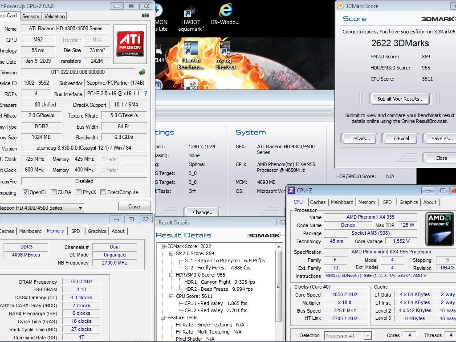Screen dimensions: 456x342
Task: Click the GPU-Z screenshot camera icon
Action: (x=146, y=16)
